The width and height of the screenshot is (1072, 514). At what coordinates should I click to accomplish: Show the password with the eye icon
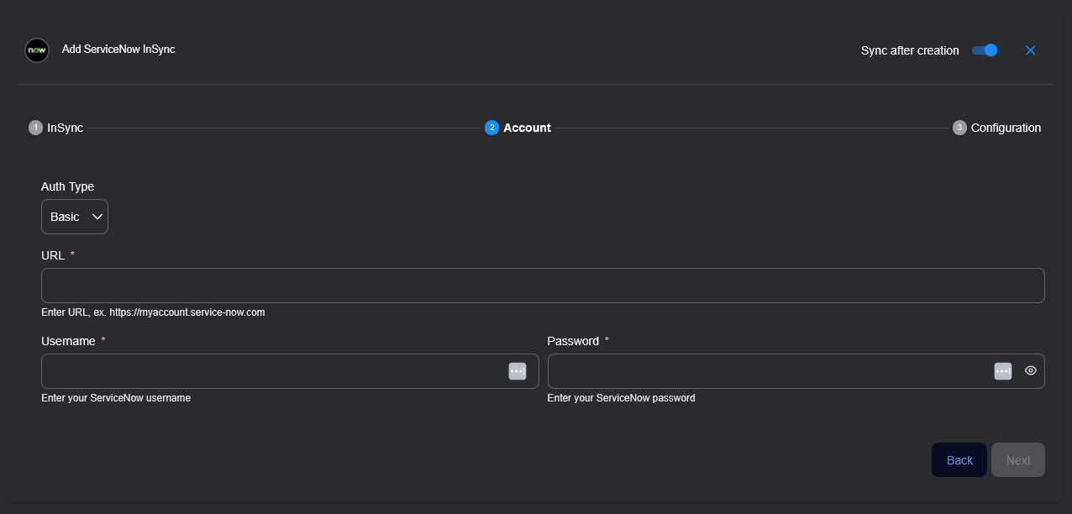pyautogui.click(x=1031, y=370)
